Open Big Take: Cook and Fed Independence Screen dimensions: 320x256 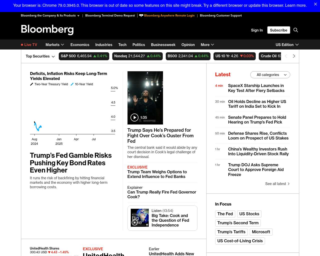tap(170, 220)
